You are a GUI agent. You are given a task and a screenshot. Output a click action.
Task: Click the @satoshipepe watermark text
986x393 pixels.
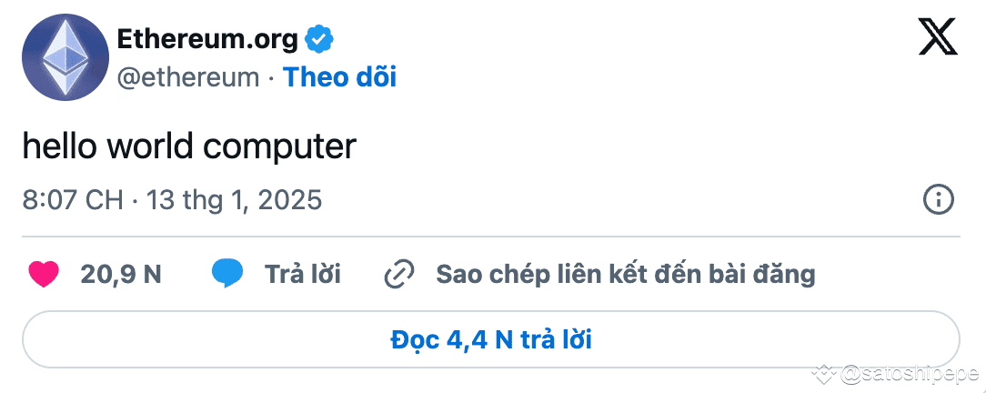[x=910, y=373]
